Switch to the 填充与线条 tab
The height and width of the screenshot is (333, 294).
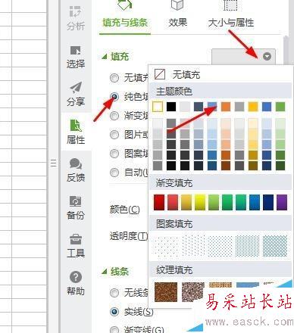[125, 22]
